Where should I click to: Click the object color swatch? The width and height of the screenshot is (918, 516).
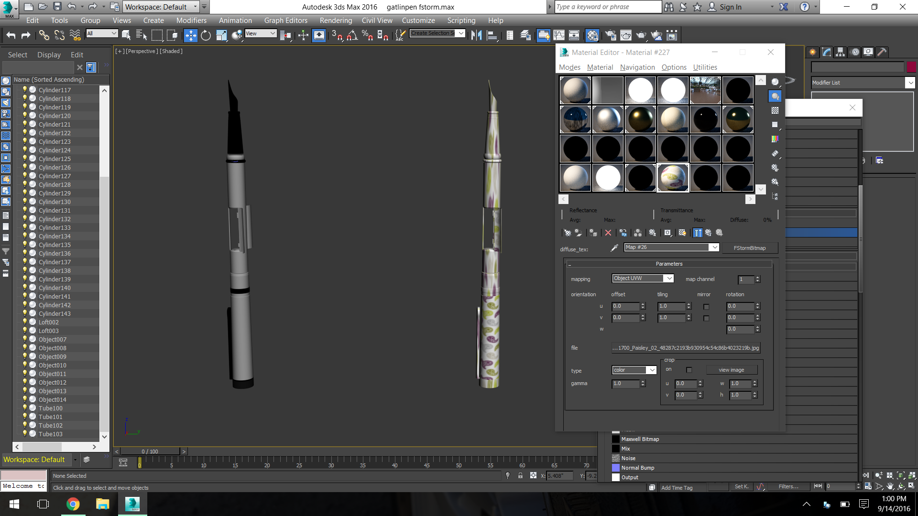(911, 67)
